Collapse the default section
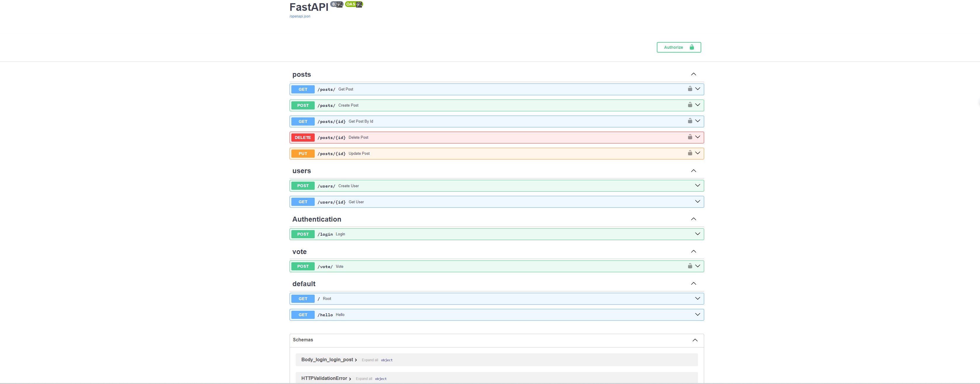 click(694, 284)
